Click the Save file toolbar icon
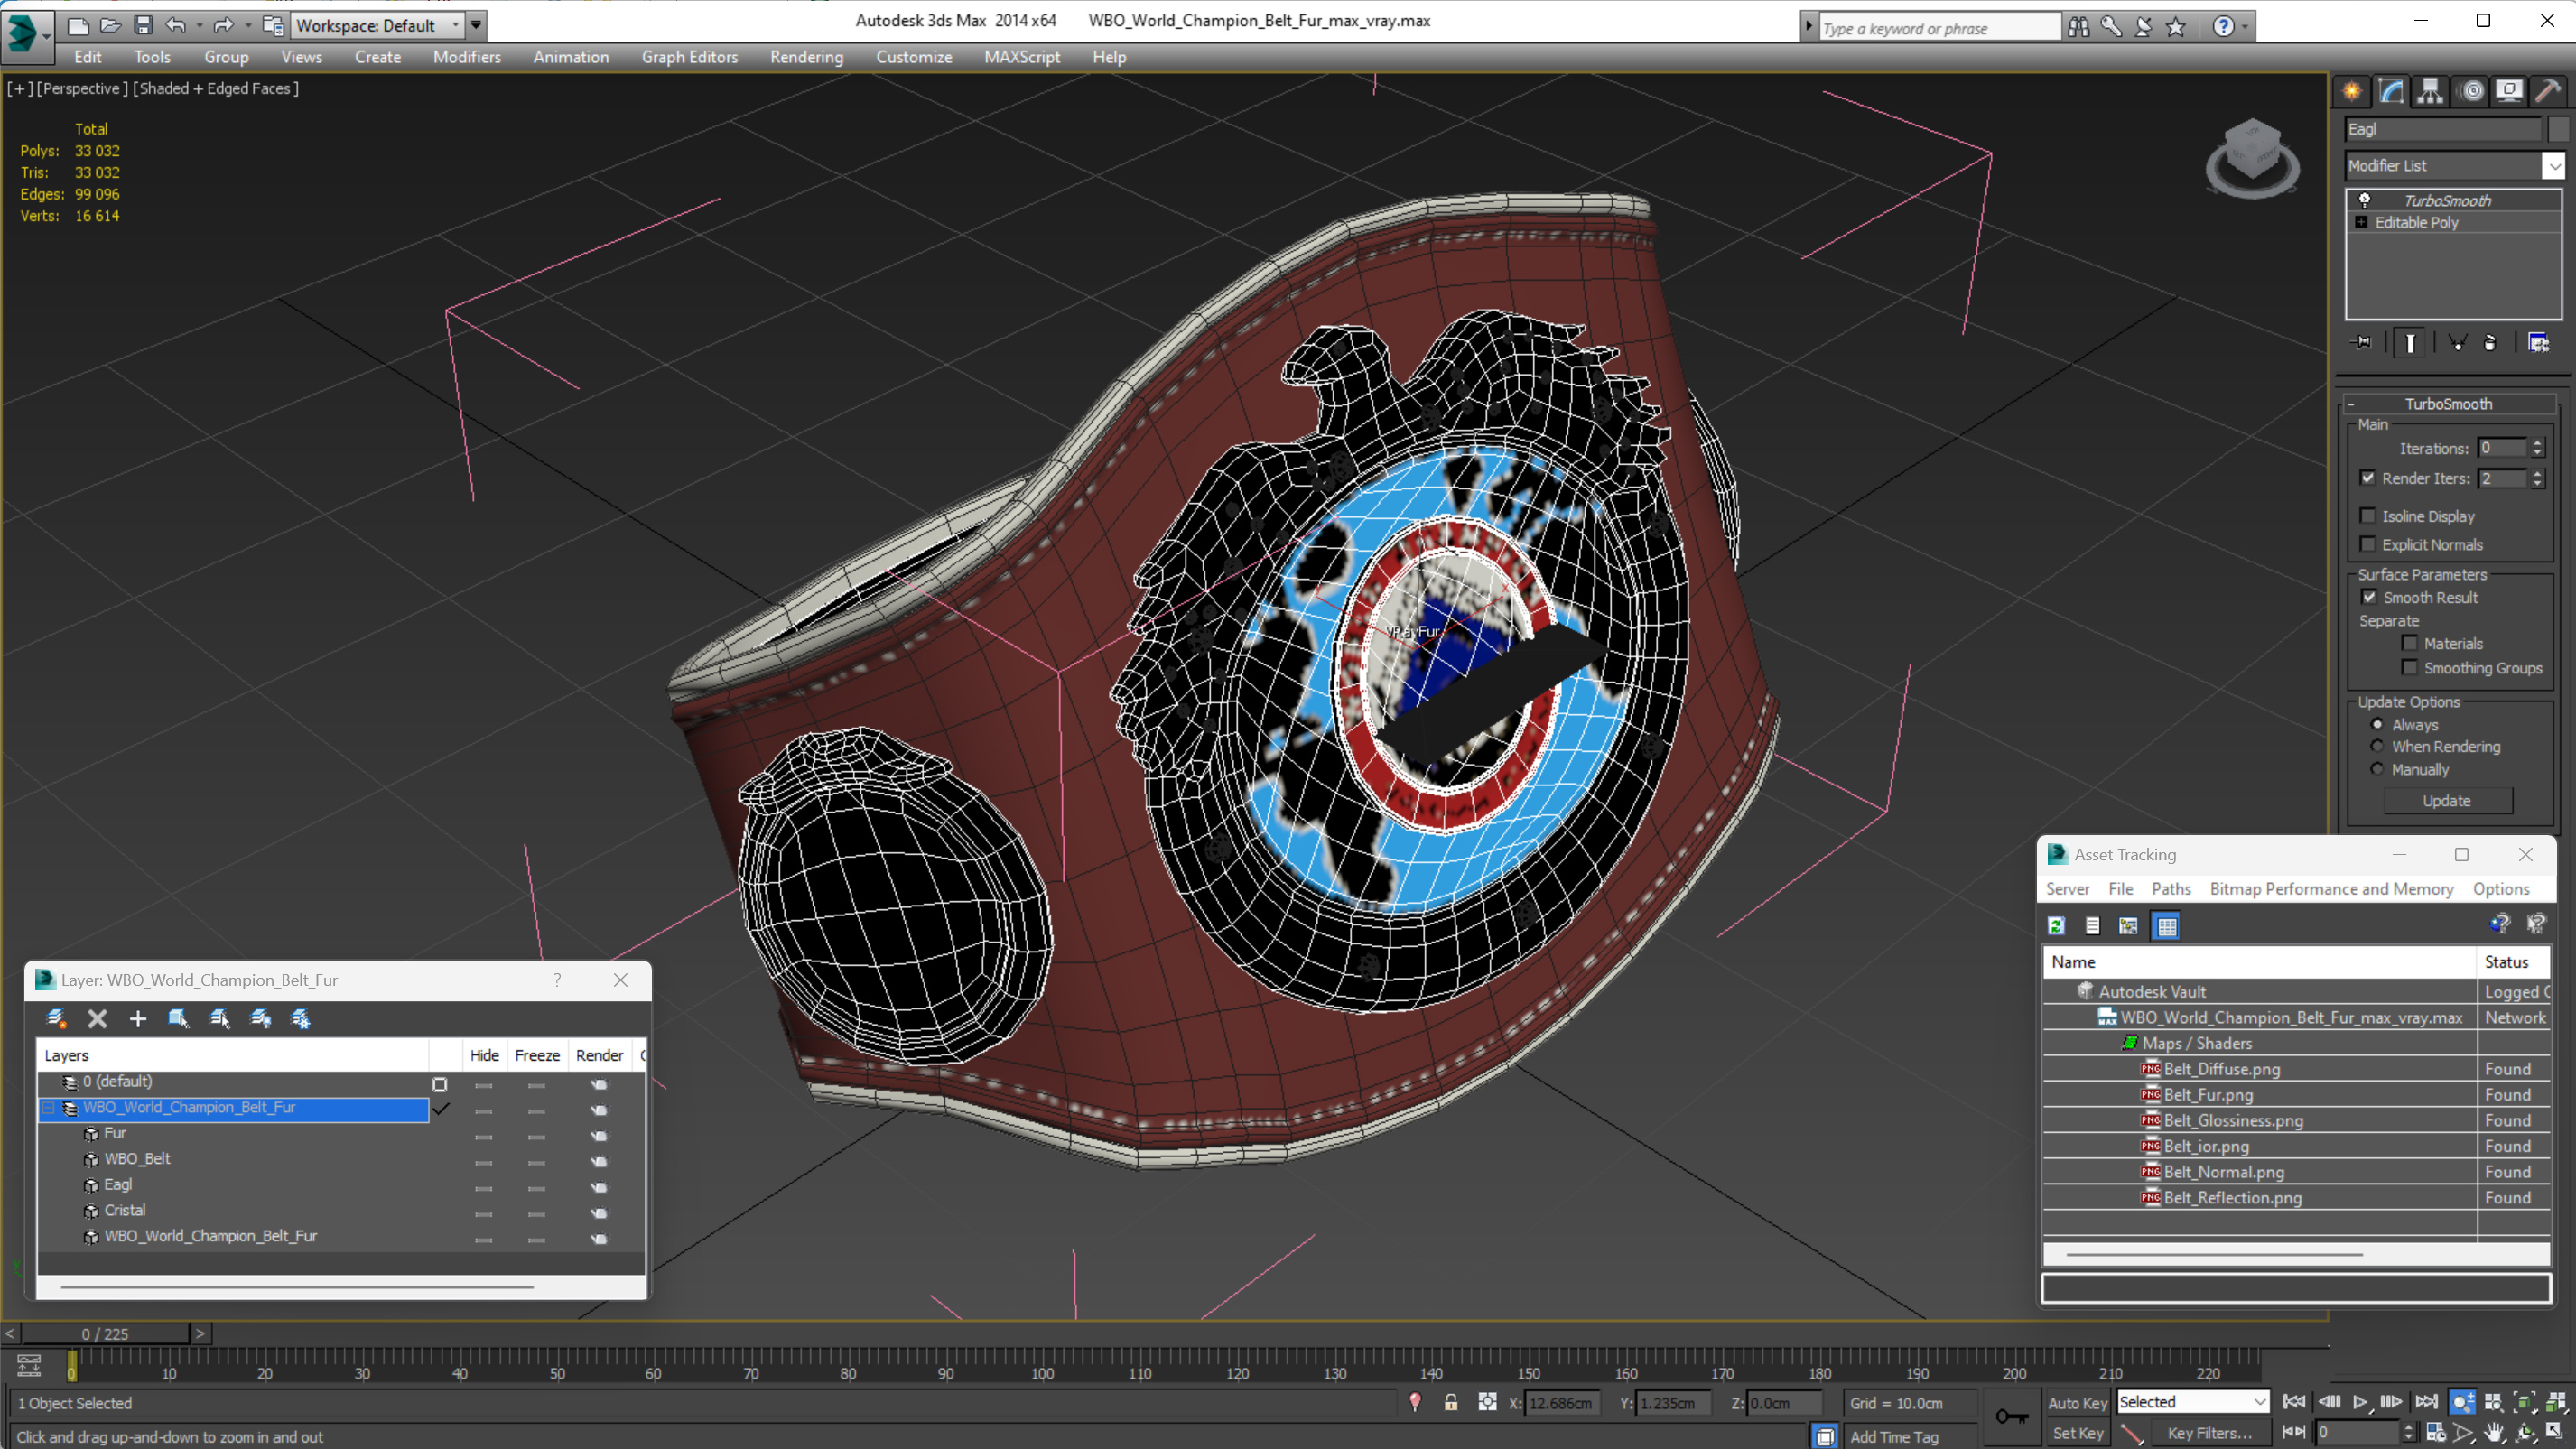 143,25
